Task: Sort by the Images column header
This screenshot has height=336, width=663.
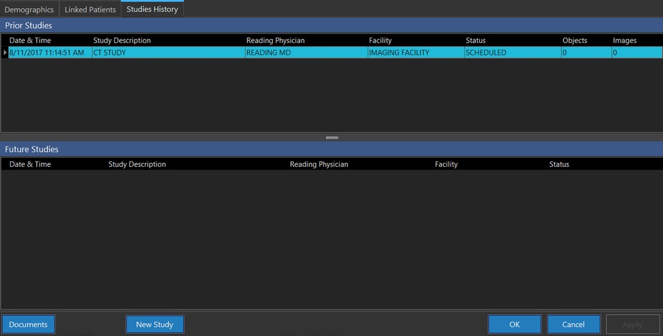Action: [x=624, y=41]
